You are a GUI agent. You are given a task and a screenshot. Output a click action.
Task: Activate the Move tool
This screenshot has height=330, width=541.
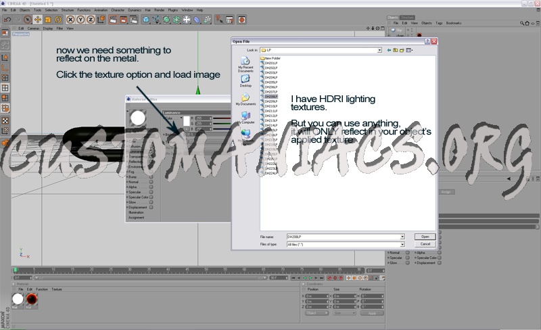tap(38, 20)
